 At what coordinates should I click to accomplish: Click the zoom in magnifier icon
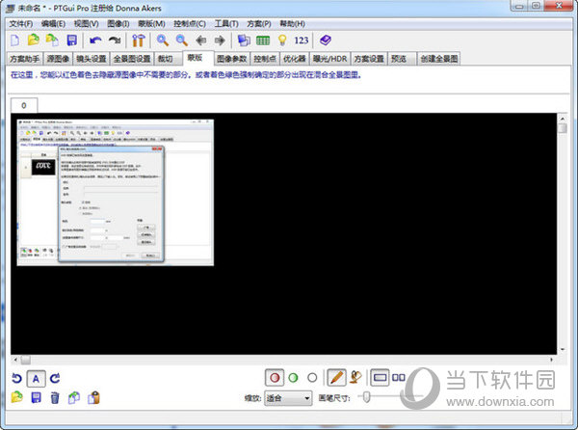(163, 40)
